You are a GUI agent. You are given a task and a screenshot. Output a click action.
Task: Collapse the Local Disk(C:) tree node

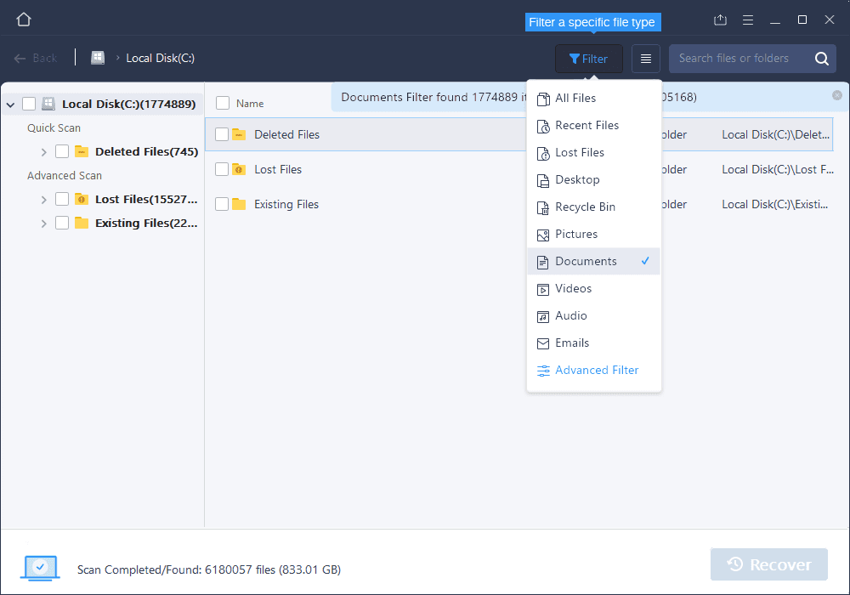pos(9,103)
